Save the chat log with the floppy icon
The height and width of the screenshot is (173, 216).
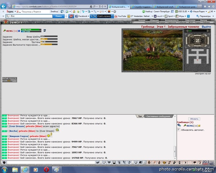coord(114,163)
